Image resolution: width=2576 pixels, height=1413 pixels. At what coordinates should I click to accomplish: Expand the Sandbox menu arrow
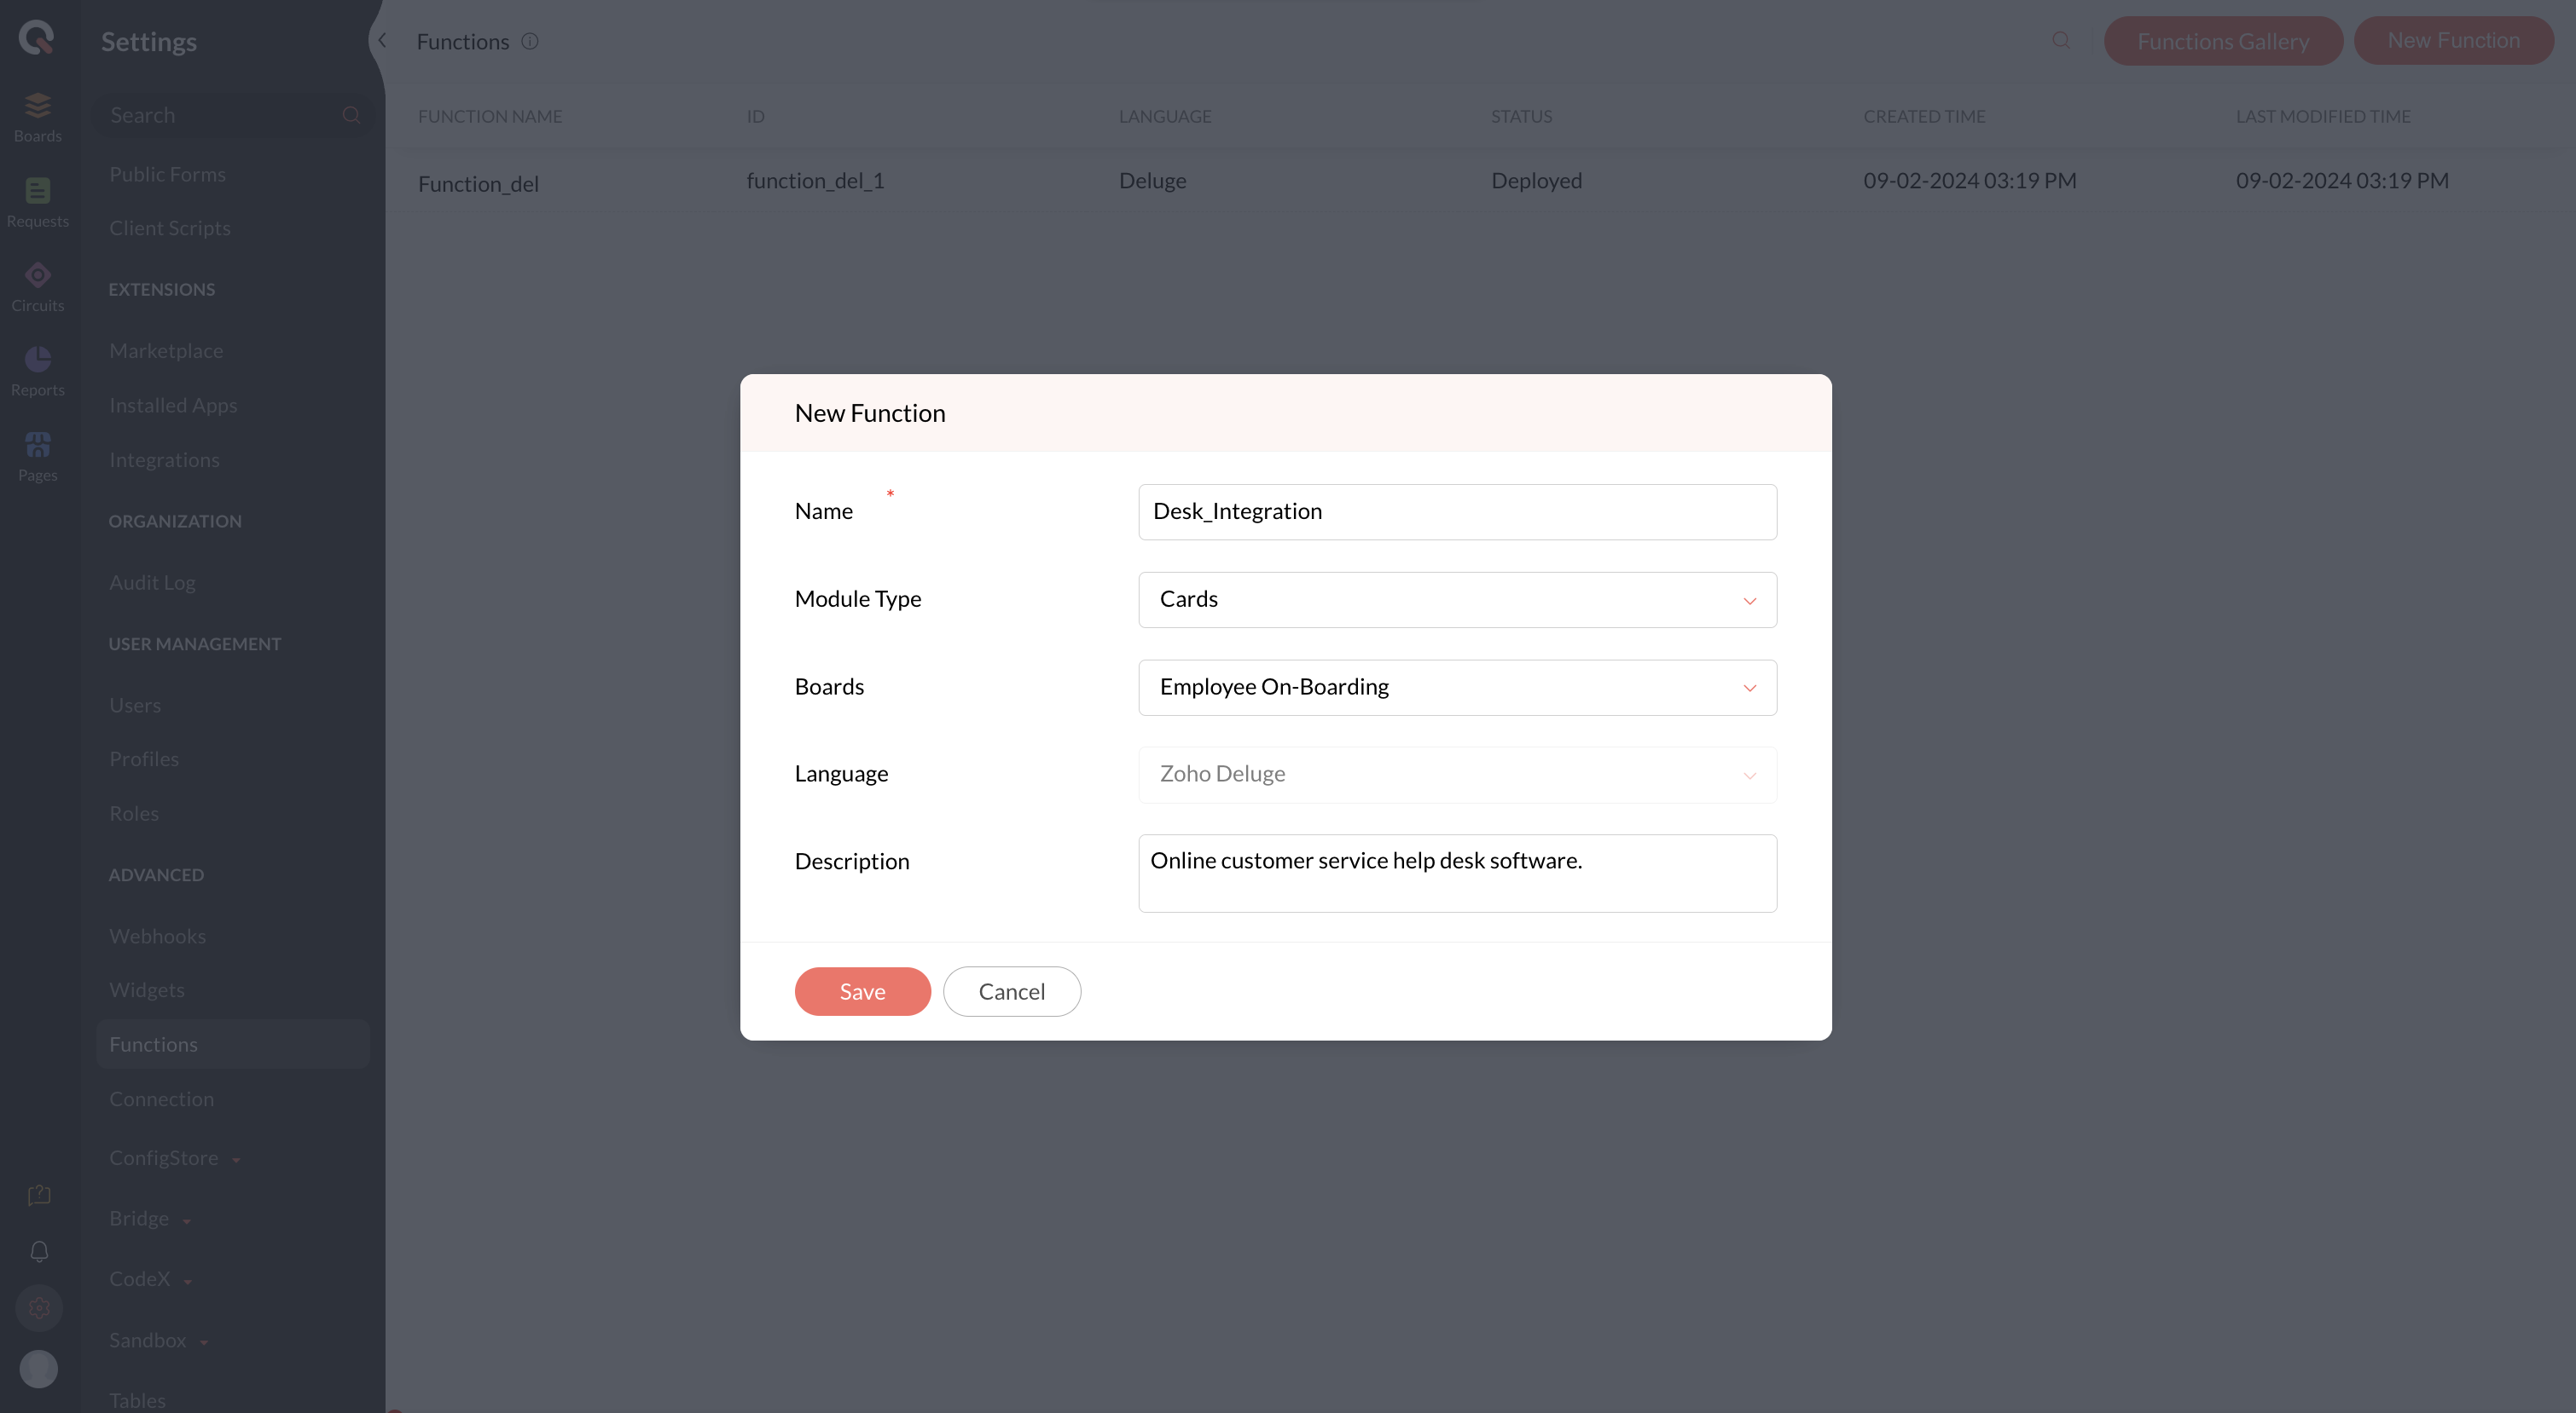click(x=204, y=1342)
